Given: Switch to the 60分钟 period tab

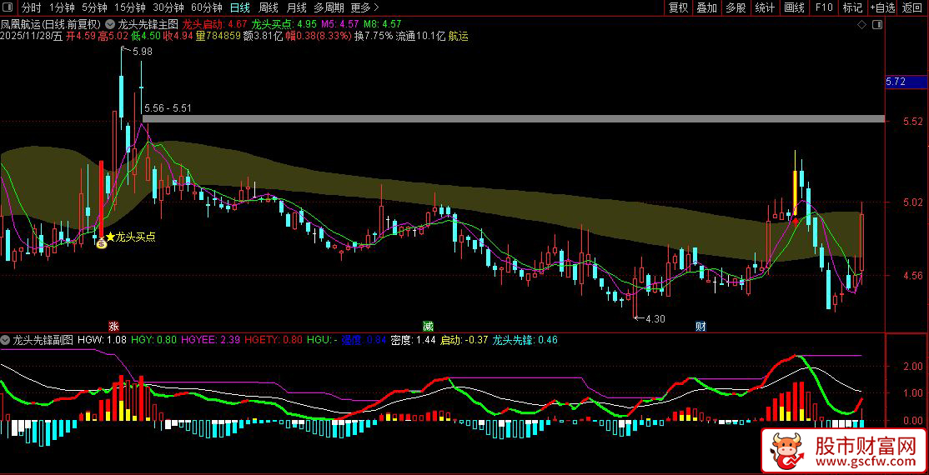Looking at the screenshot, I should point(206,7).
